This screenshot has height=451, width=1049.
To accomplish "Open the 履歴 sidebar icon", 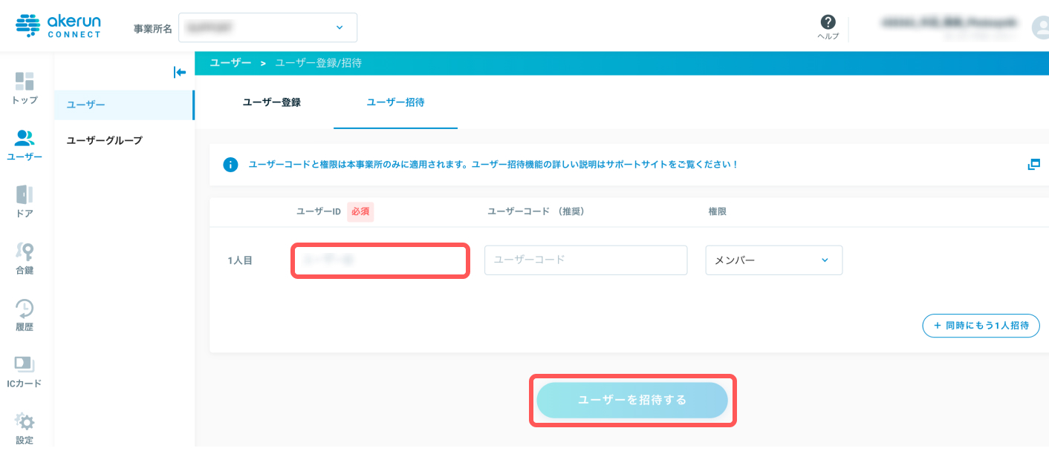I will [x=25, y=315].
